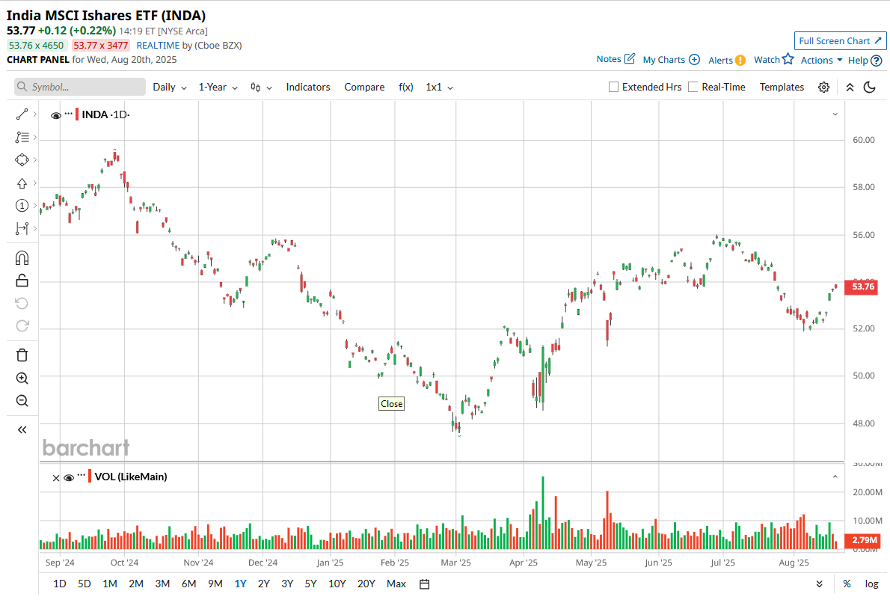
Task: Click the INDA red color swatch
Action: (x=77, y=114)
